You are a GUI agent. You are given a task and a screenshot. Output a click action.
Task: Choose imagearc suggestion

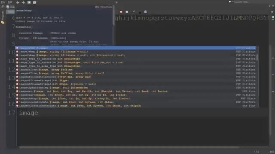pos(135,91)
